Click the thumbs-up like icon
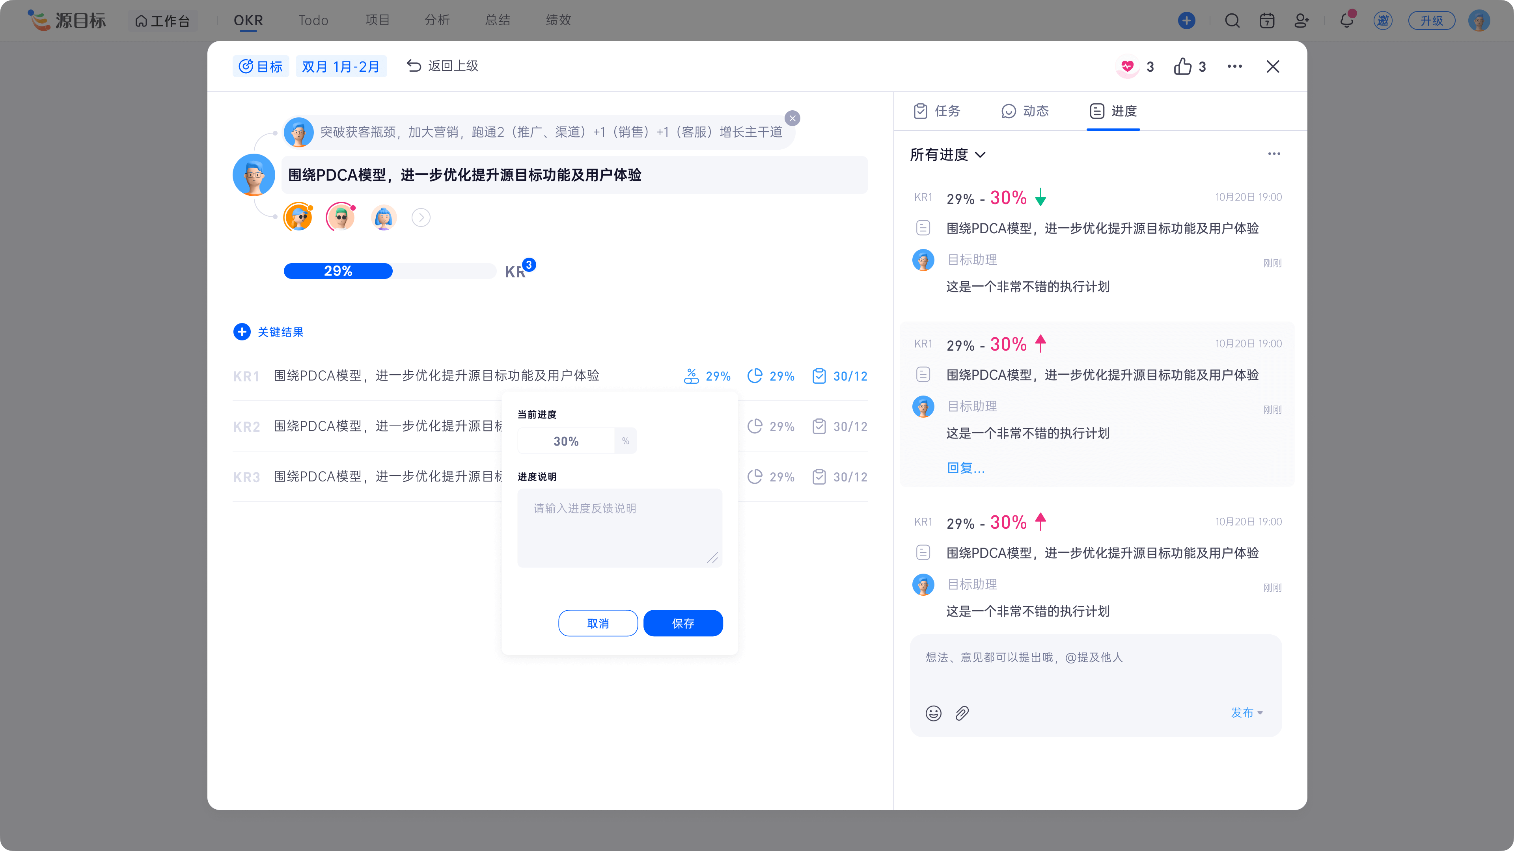The height and width of the screenshot is (851, 1514). pos(1182,66)
